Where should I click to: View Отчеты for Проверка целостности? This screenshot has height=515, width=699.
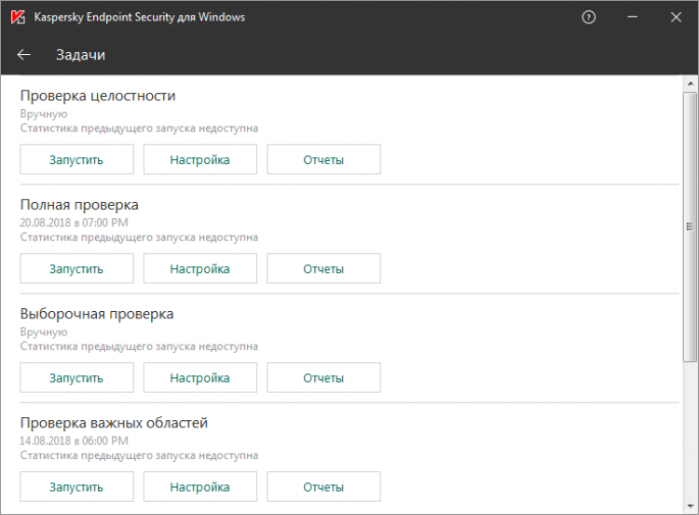pos(323,159)
